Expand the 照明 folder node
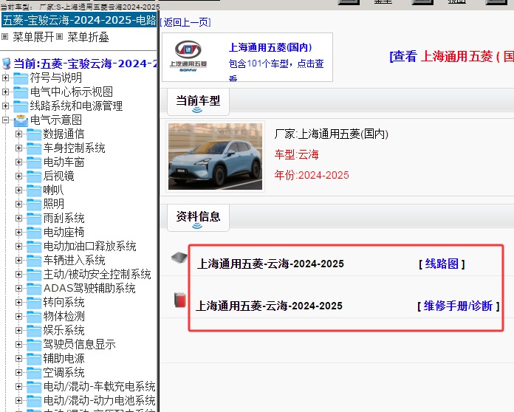This screenshot has height=412, width=514. click(18, 205)
